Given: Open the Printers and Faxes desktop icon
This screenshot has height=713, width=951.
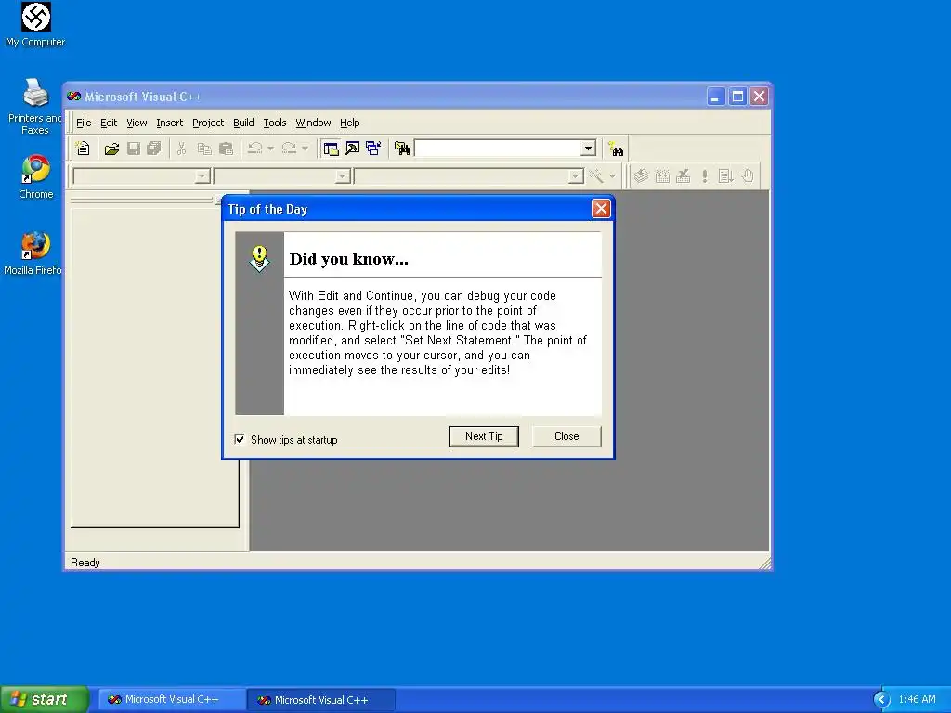Looking at the screenshot, I should pyautogui.click(x=34, y=106).
